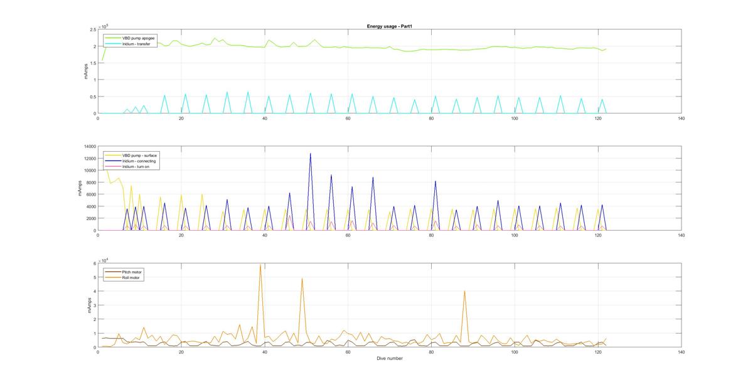The image size is (753, 390).
Task: Click the '80' x-axis tick of the top plot
Action: 431,119
